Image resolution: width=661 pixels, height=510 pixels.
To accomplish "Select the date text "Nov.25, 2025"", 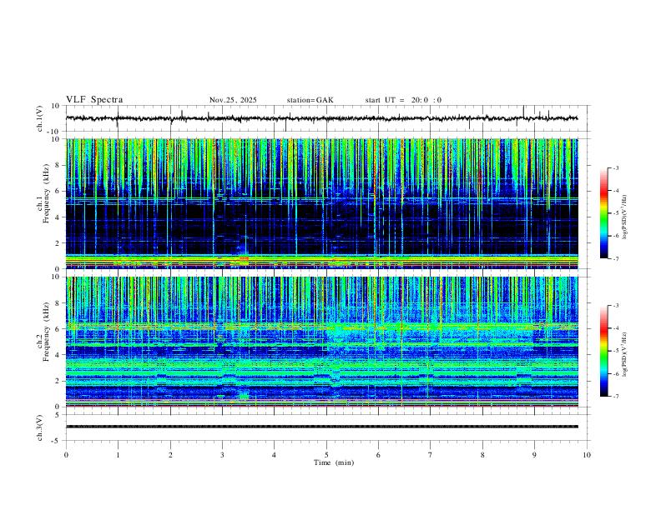I will tap(233, 100).
